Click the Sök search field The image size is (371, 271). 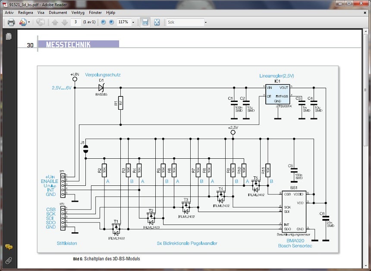pos(185,22)
